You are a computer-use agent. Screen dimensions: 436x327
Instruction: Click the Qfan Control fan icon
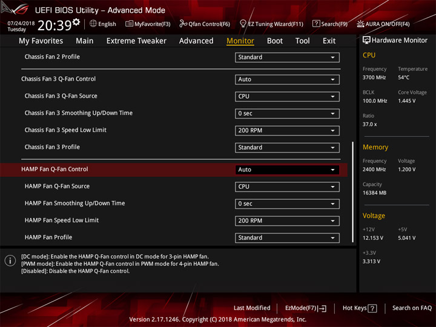pyautogui.click(x=183, y=24)
